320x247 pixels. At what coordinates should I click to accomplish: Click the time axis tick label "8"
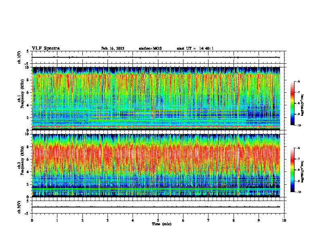coord(234,220)
